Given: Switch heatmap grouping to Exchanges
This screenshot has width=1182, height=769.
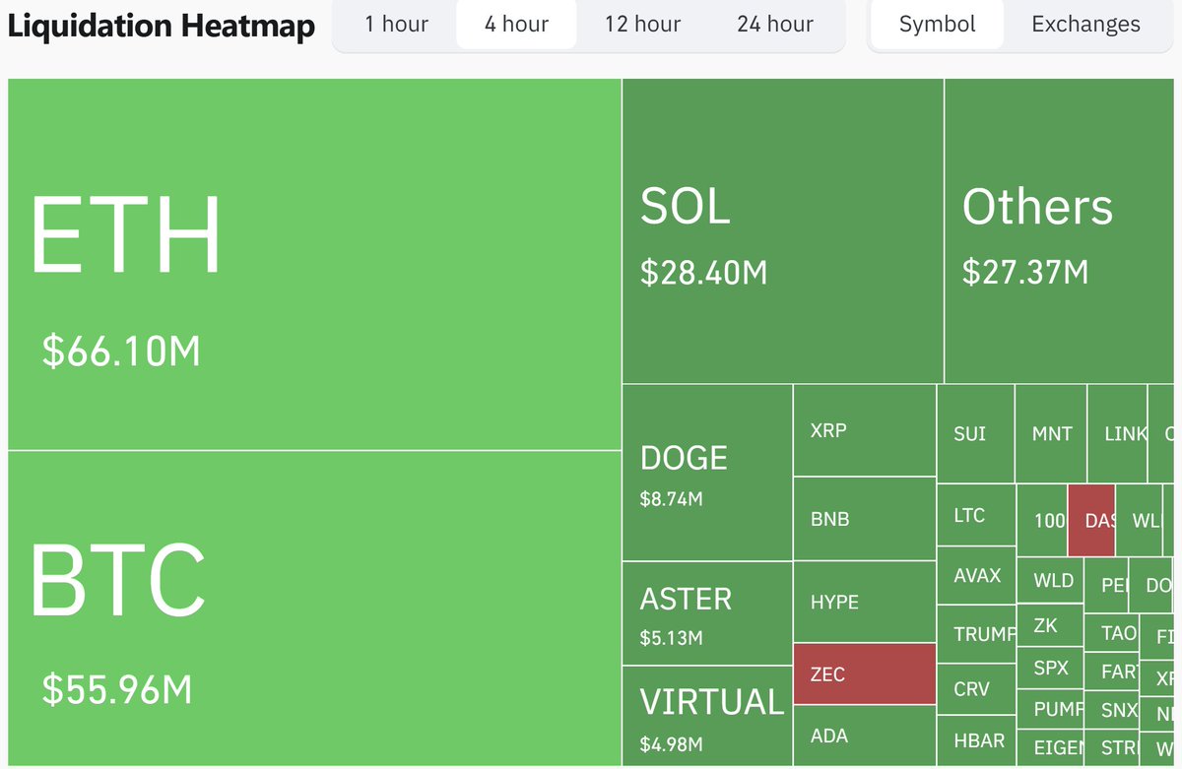Looking at the screenshot, I should pyautogui.click(x=1085, y=25).
